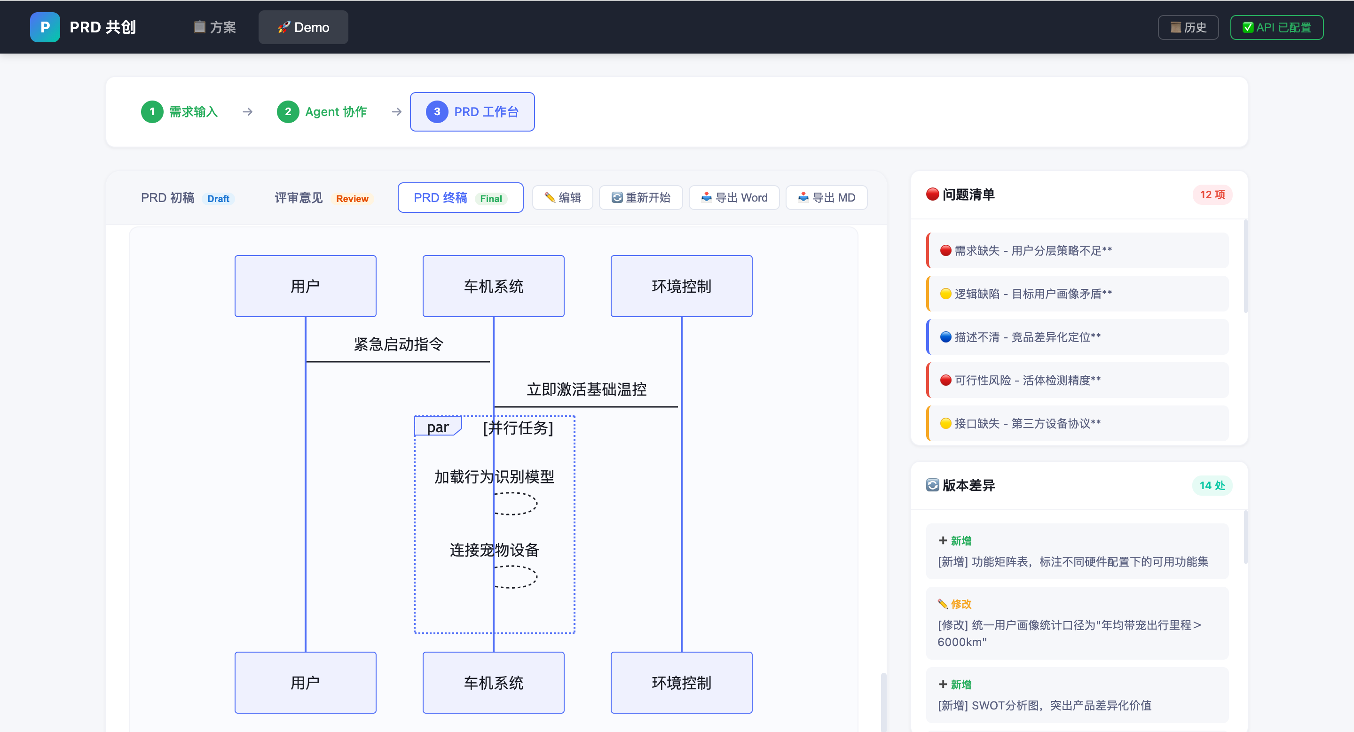This screenshot has width=1354, height=732.
Task: Click the PRD 共创 logo icon
Action: [x=45, y=27]
